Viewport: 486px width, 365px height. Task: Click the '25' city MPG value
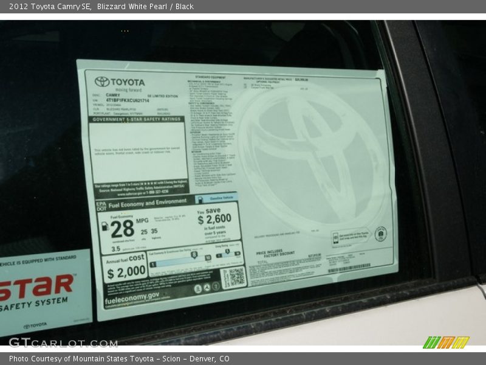144,232
